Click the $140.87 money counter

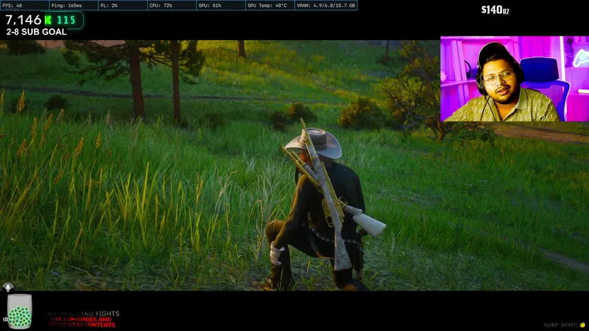click(495, 10)
